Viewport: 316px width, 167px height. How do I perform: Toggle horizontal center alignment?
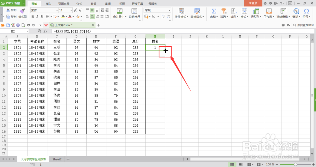(92, 17)
